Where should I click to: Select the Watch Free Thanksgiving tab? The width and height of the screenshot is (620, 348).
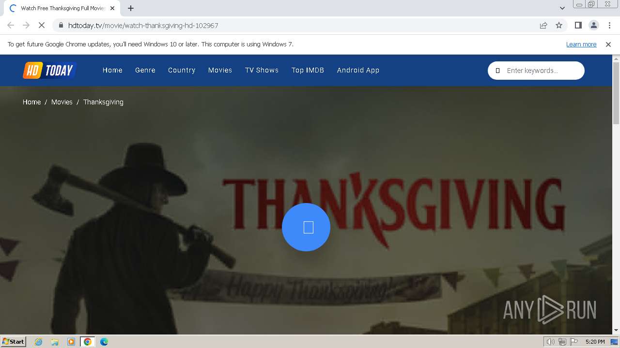coord(62,8)
